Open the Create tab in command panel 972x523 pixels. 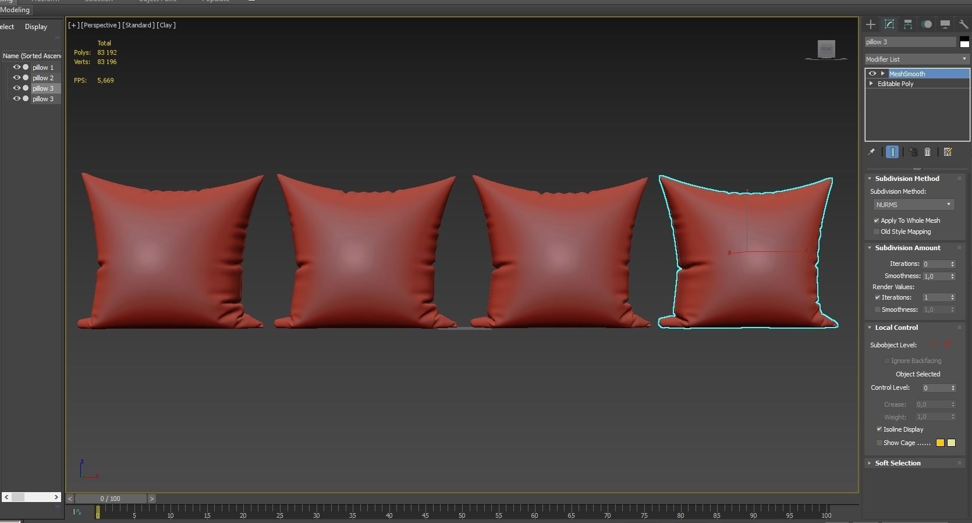[871, 24]
